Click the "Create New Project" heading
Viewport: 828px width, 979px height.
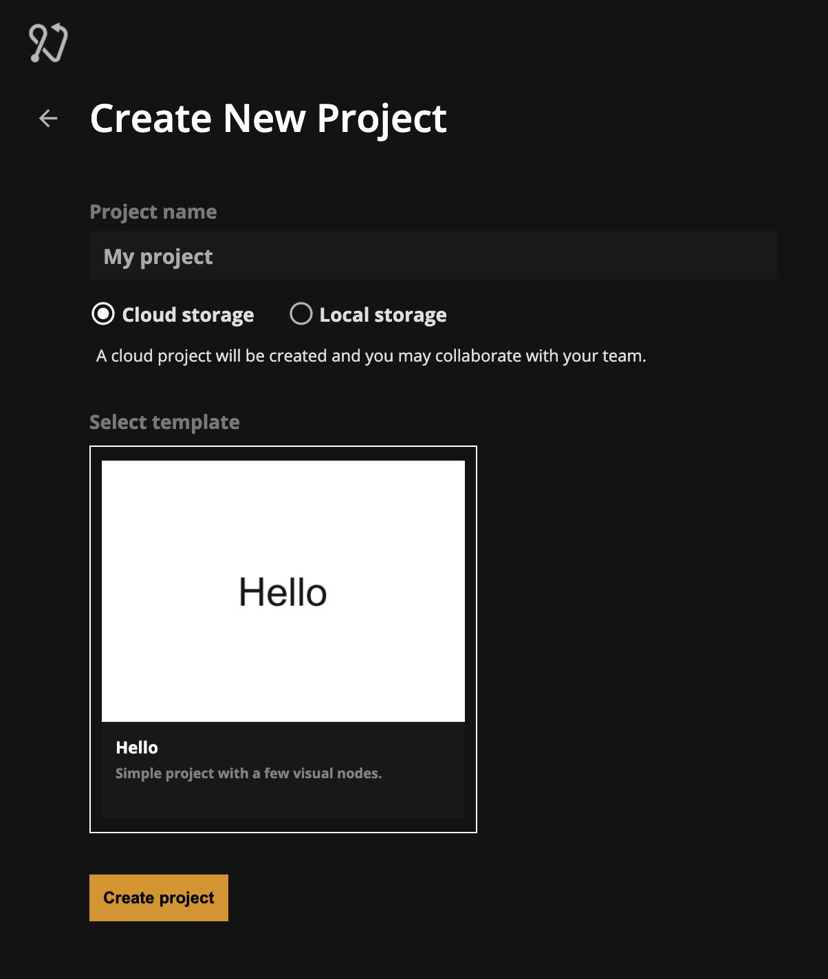268,118
